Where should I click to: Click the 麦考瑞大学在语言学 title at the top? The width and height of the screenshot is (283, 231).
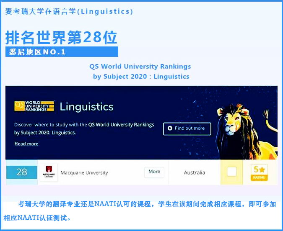pos(69,11)
